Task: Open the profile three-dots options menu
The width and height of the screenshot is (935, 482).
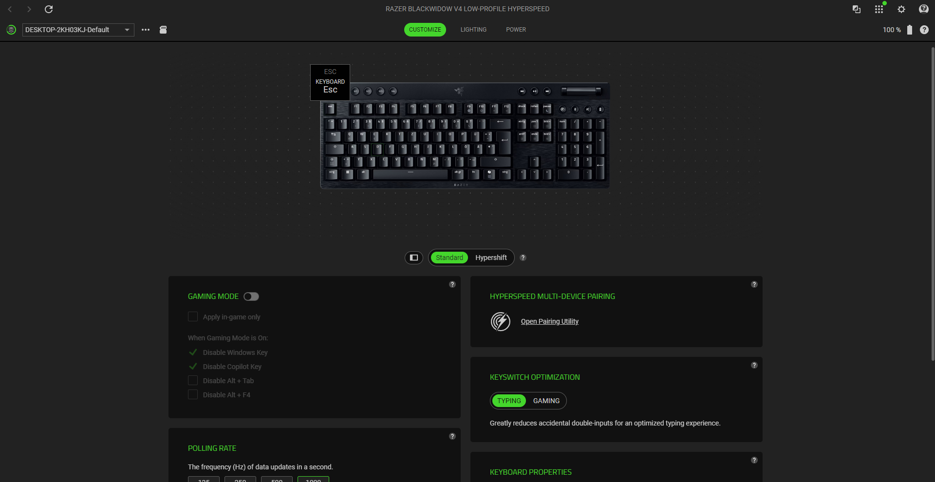Action: tap(146, 30)
